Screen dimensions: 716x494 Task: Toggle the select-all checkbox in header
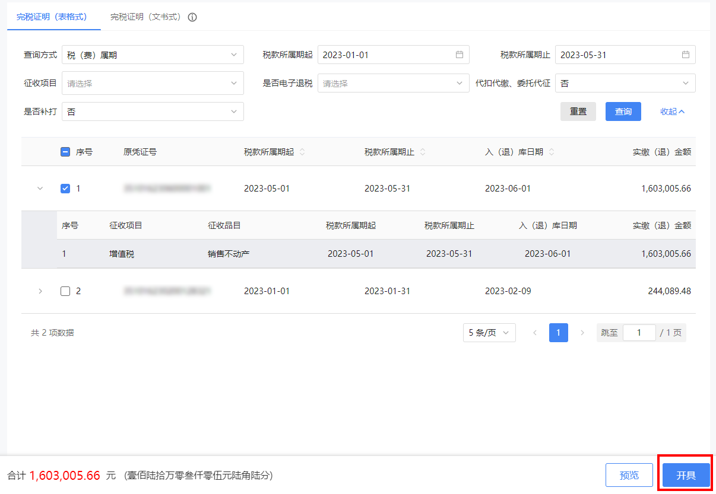pos(65,152)
